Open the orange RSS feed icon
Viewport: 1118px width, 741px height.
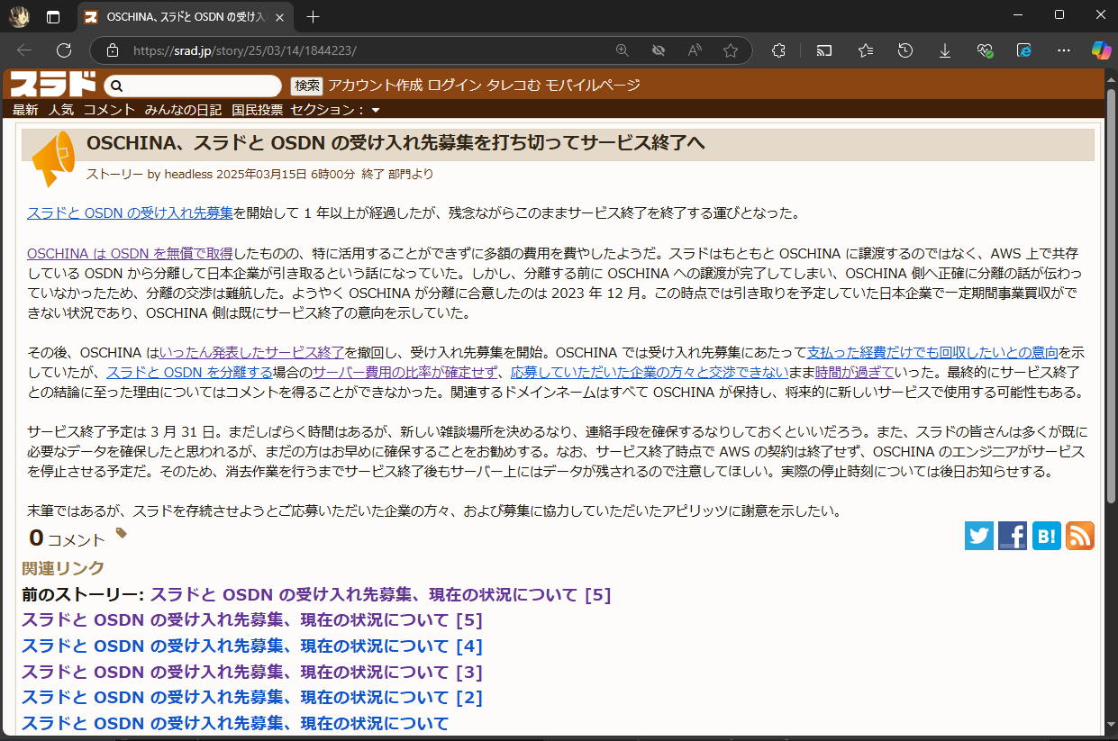click(x=1079, y=536)
